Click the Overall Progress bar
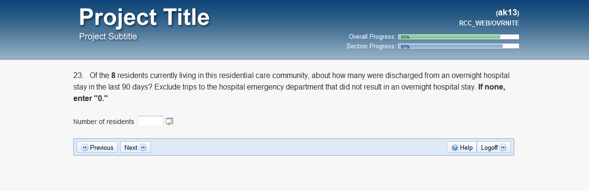589x191 pixels. click(x=459, y=37)
